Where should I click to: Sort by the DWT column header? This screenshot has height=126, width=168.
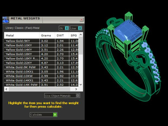[62, 35]
